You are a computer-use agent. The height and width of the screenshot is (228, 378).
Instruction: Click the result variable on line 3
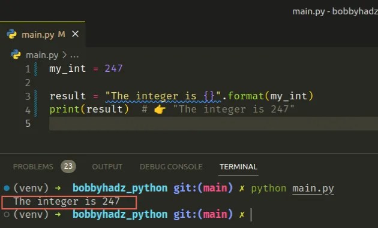point(67,96)
